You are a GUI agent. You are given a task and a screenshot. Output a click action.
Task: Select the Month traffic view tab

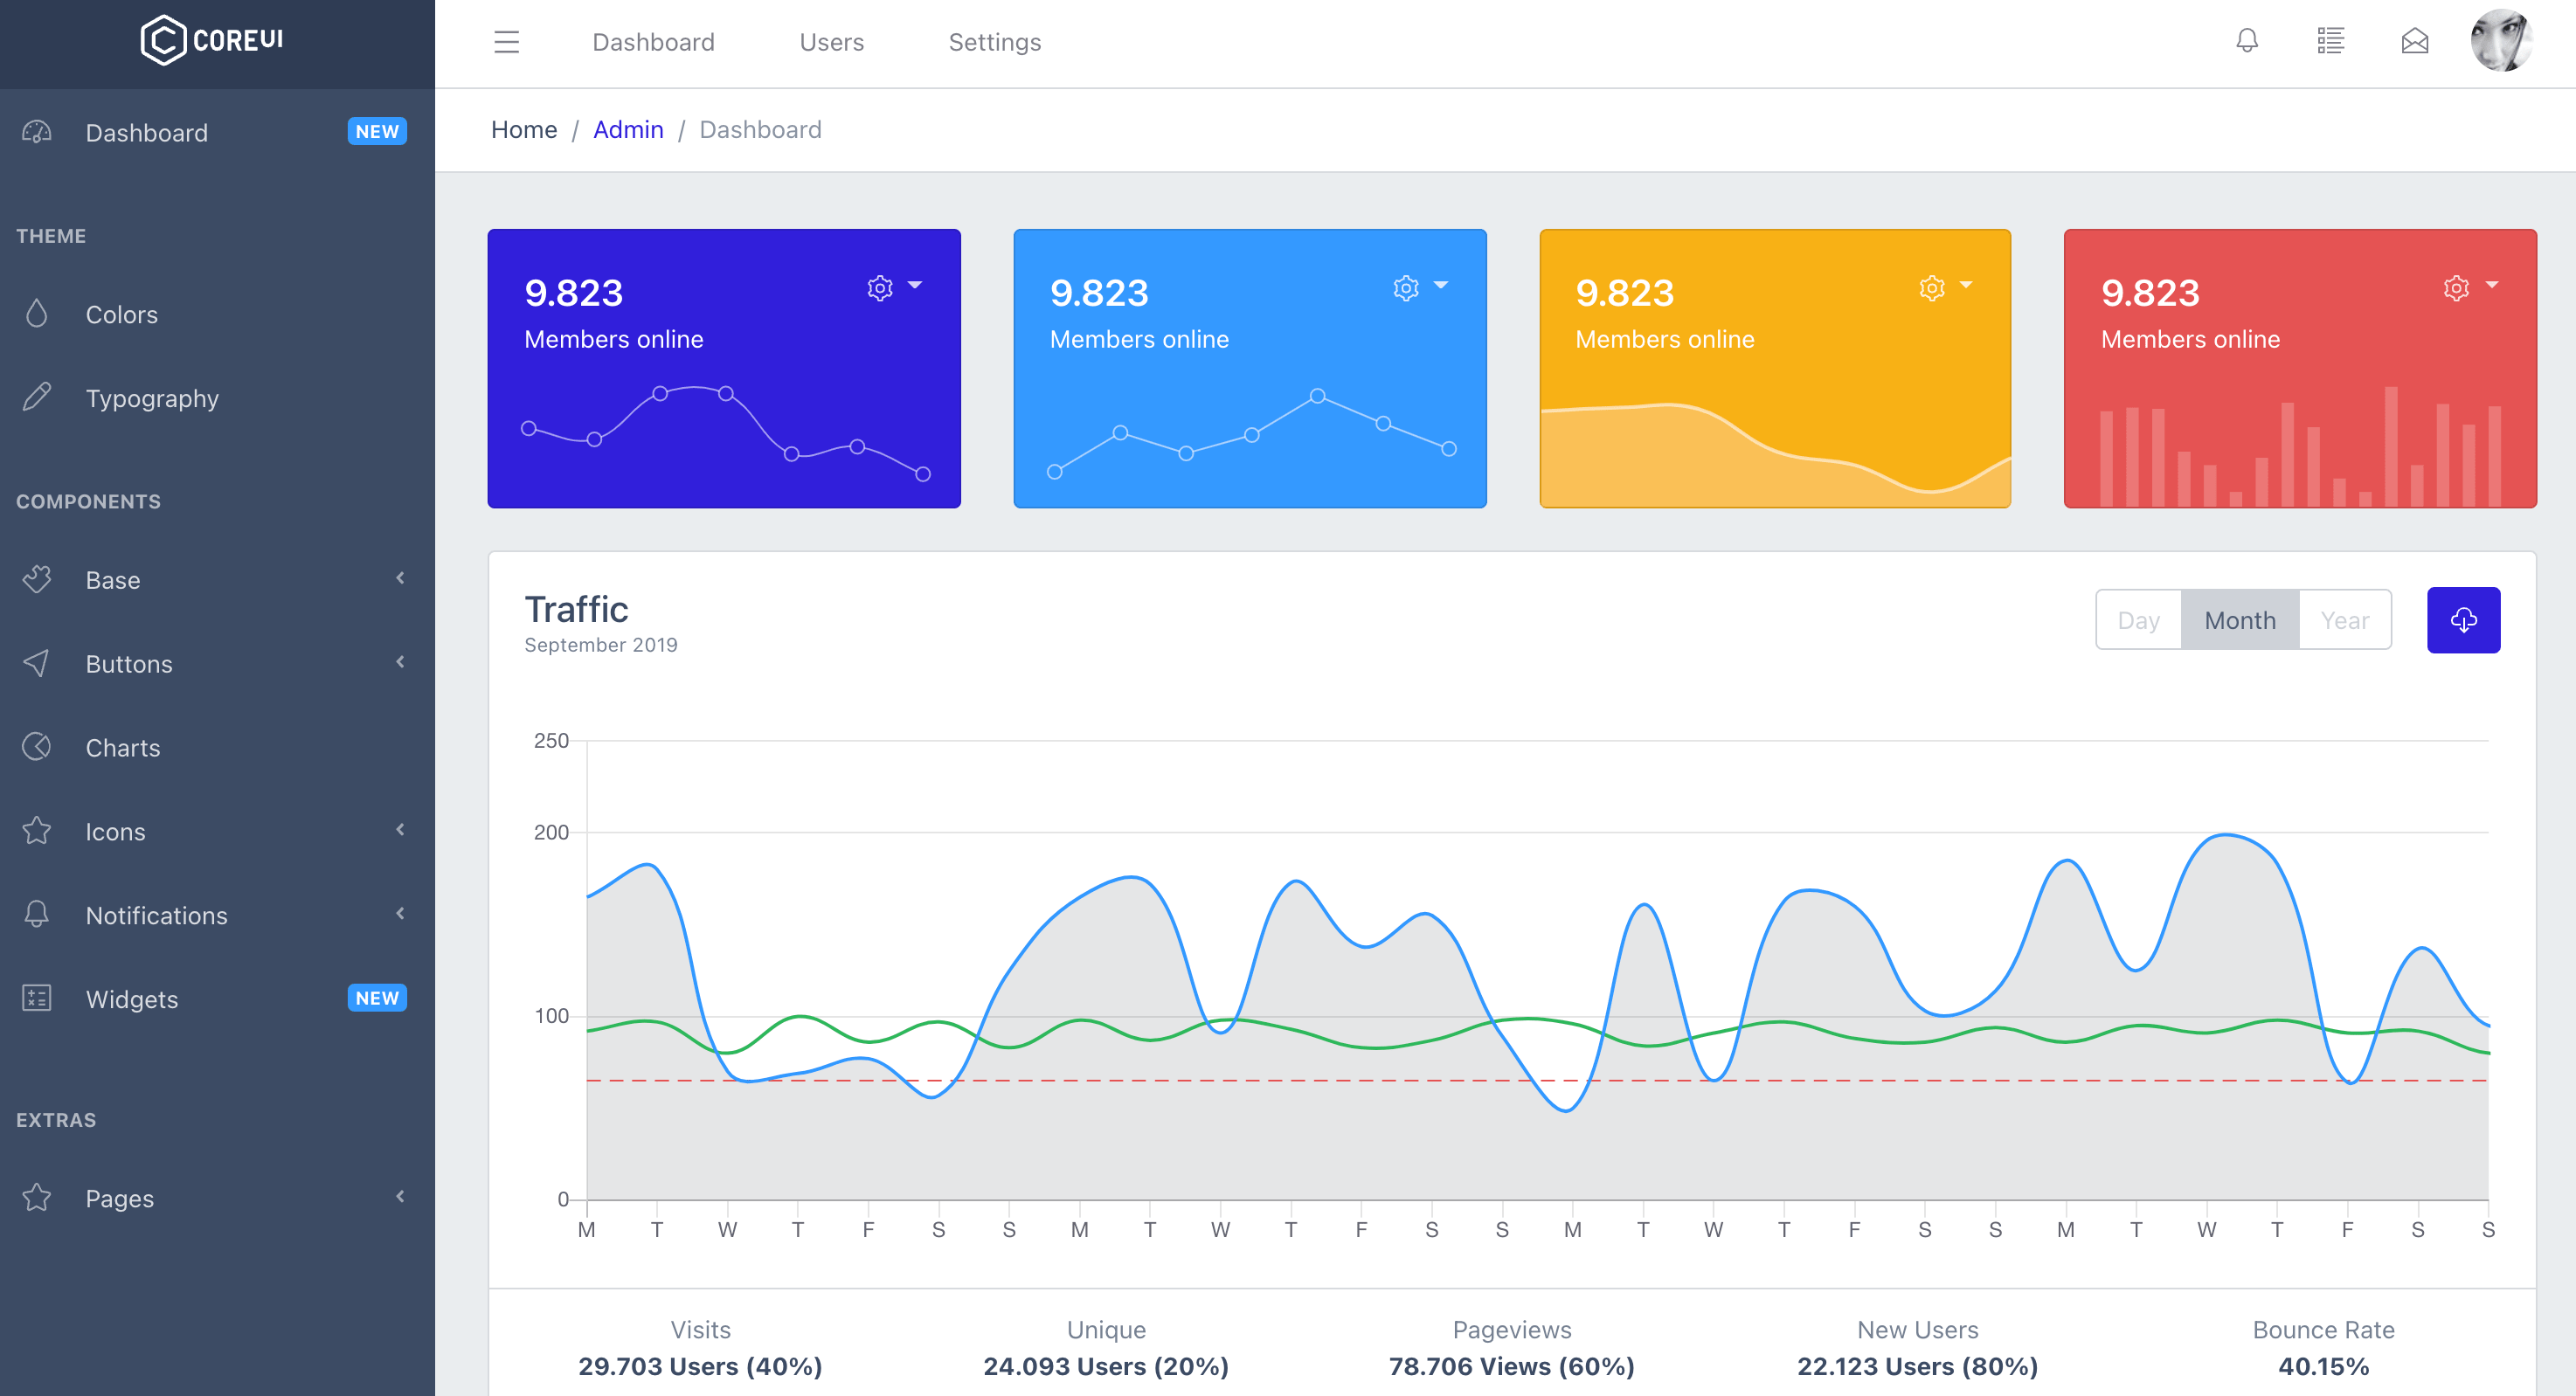tap(2239, 619)
